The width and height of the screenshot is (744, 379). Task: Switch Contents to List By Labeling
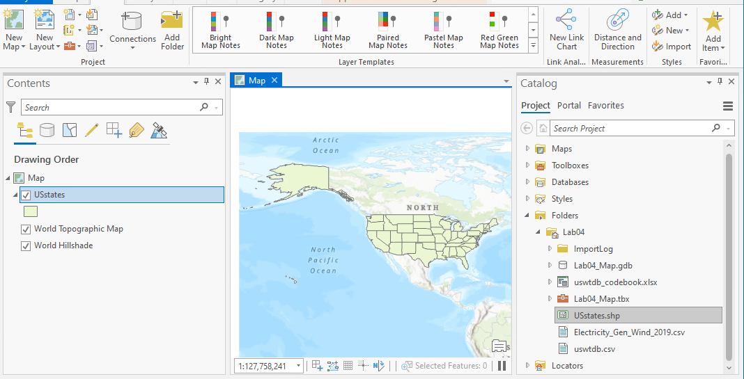[x=137, y=130]
